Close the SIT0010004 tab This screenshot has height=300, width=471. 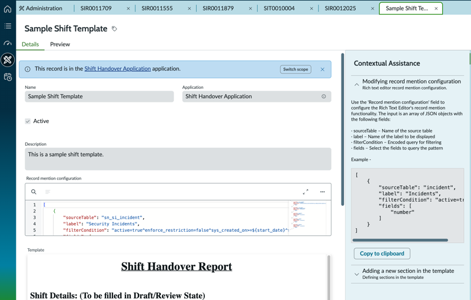pos(311,9)
